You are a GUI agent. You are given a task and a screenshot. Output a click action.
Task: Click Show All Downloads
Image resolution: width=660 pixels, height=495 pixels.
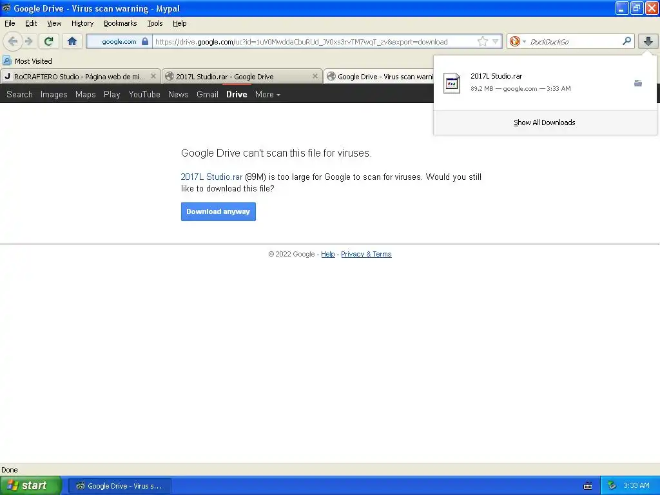coord(544,122)
